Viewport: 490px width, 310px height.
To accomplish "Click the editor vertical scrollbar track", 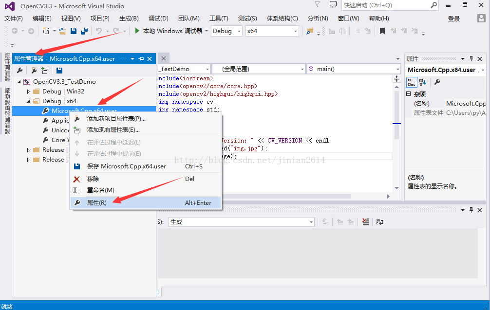I will coord(396,137).
